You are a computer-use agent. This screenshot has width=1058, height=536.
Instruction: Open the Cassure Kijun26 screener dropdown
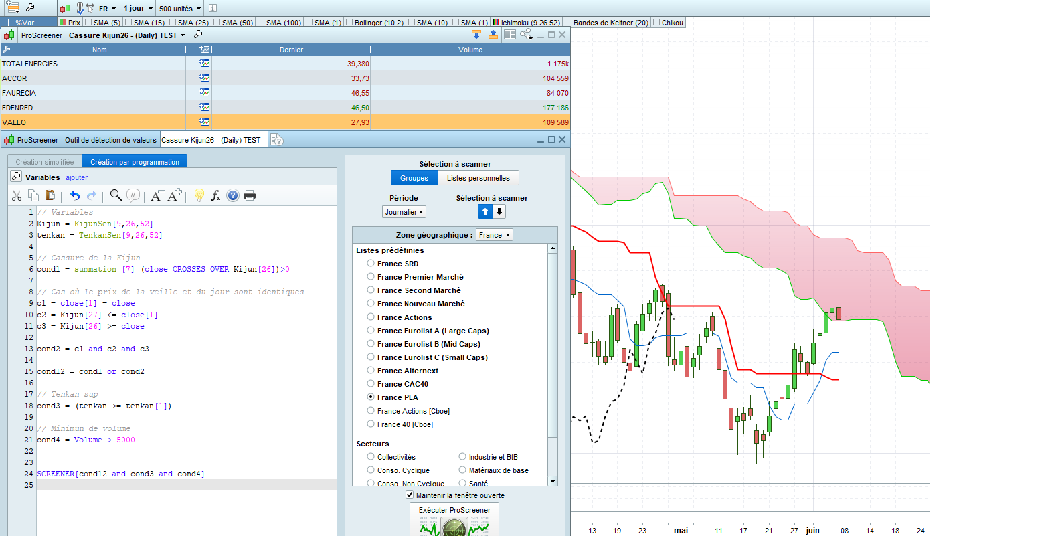tap(126, 35)
